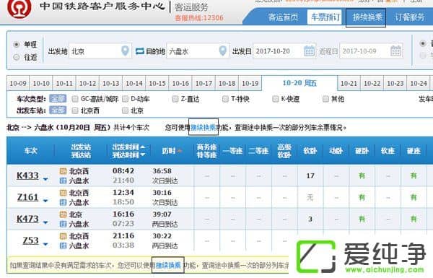Click 全部 button for 车次类型

(58, 99)
